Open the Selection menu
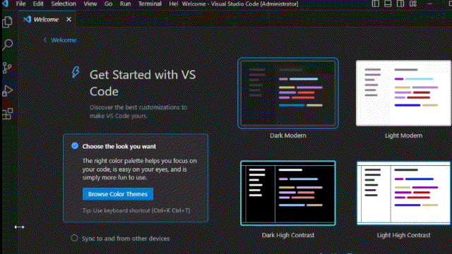Image resolution: width=452 pixels, height=254 pixels. pos(64,4)
